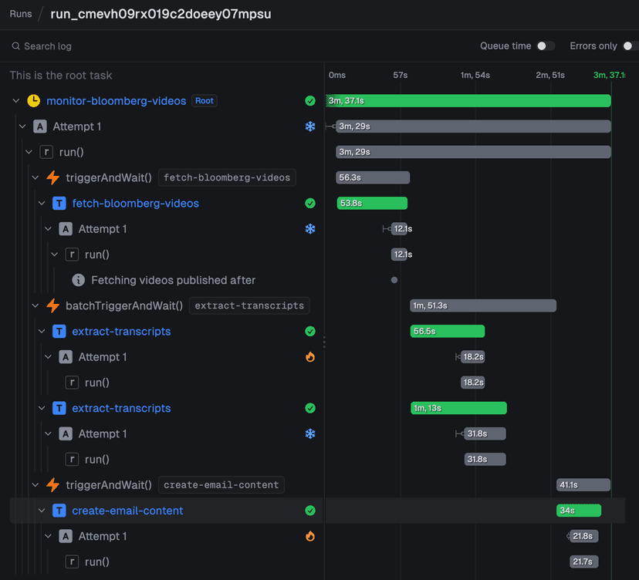Click the fetch-bloomberg-videos badge beside triggerAndWait()

coord(227,177)
